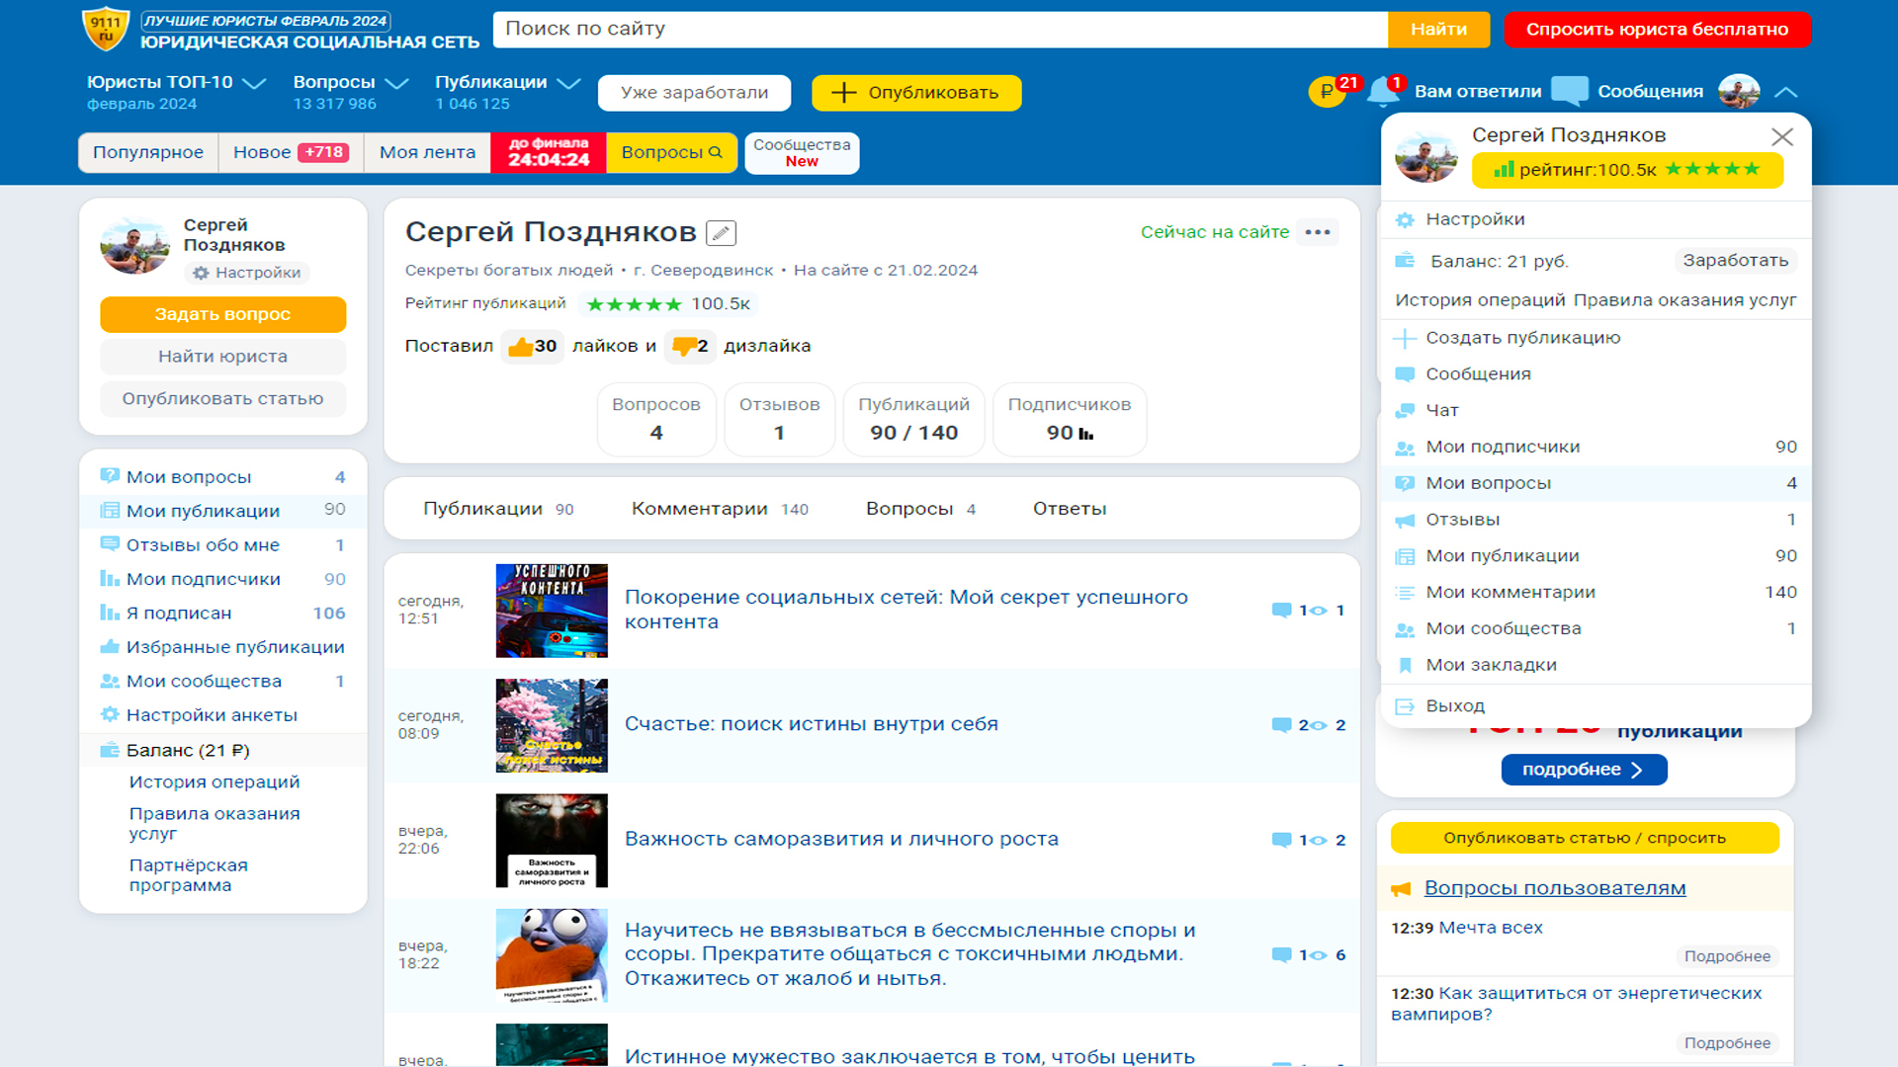Click the thumbs-down dislikes icon
This screenshot has height=1067, width=1898.
(x=683, y=346)
